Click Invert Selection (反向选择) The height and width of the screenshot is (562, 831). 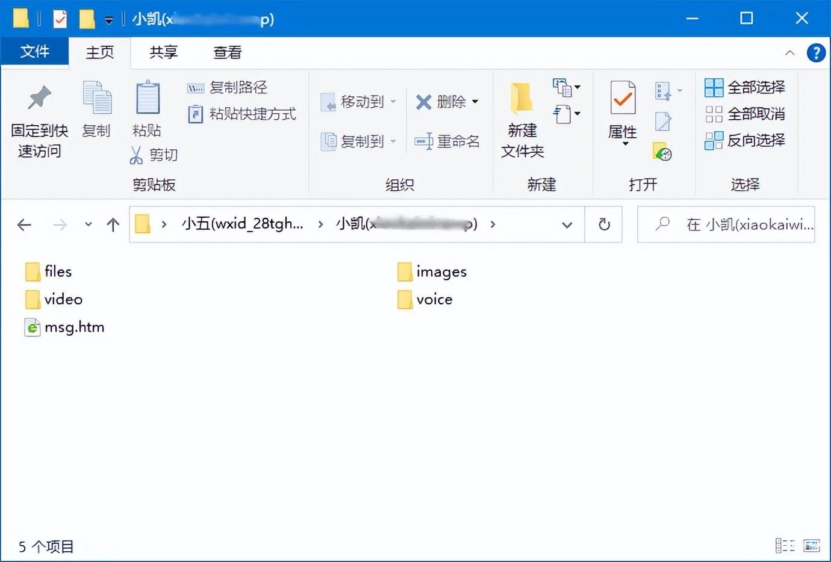[x=745, y=141]
